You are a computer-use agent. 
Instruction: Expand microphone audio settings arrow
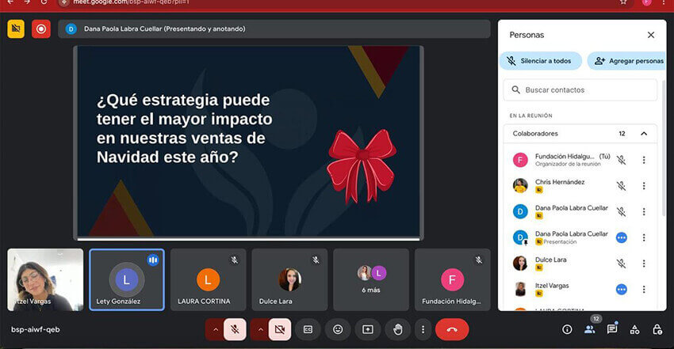point(215,329)
